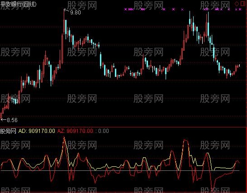The image size is (247, 193).
Task: Select the 平安银行(日线) chart title
Action: click(x=18, y=4)
